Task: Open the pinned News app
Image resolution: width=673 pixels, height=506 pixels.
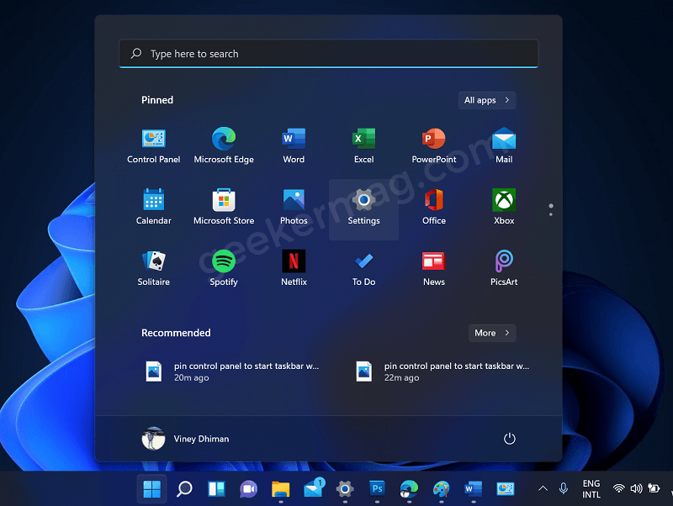Action: point(434,269)
